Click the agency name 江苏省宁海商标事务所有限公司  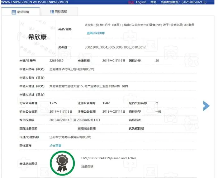coord(70,137)
